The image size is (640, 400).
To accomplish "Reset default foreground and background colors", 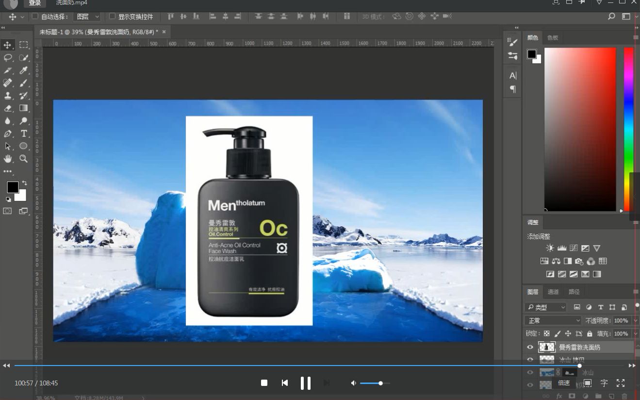I will point(8,199).
